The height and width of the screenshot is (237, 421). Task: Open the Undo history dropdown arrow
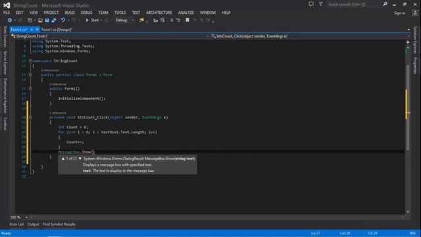point(68,20)
